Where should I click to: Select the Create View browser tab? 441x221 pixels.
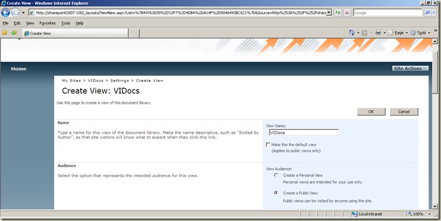75,33
